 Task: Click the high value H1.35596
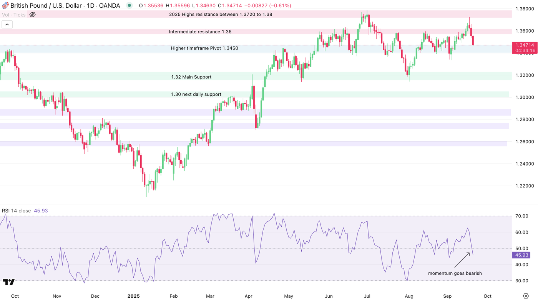[178, 6]
